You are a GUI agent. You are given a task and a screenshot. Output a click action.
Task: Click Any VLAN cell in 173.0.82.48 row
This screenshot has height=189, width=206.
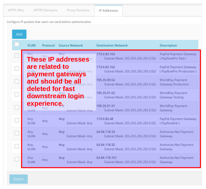(x=31, y=121)
